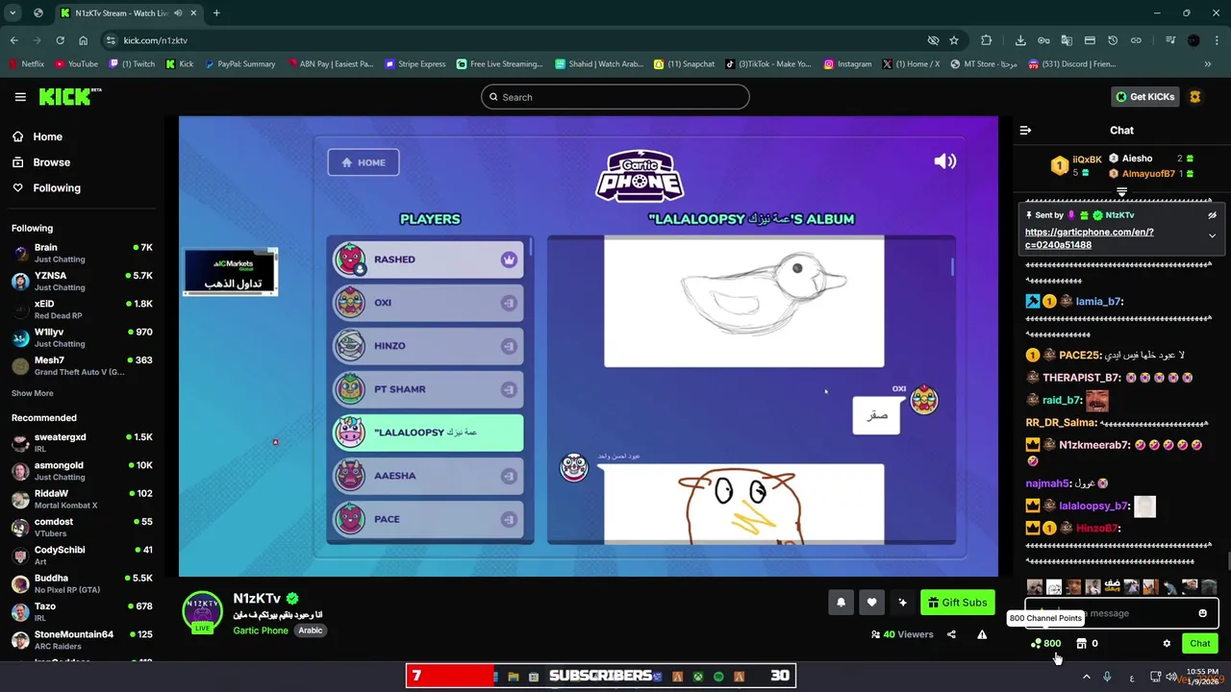Open the YouTube bookmark
This screenshot has width=1231, height=692.
76,64
